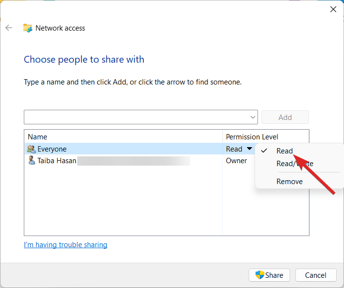The image size is (344, 288).
Task: Click the Everyone group icon
Action: [32, 149]
